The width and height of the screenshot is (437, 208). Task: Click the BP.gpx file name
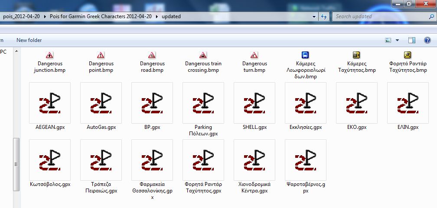coord(152,128)
